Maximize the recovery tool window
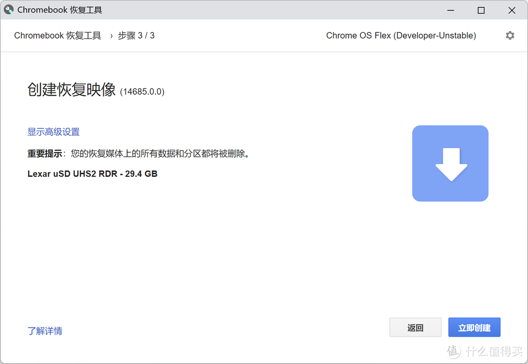The height and width of the screenshot is (364, 528). pos(481,10)
